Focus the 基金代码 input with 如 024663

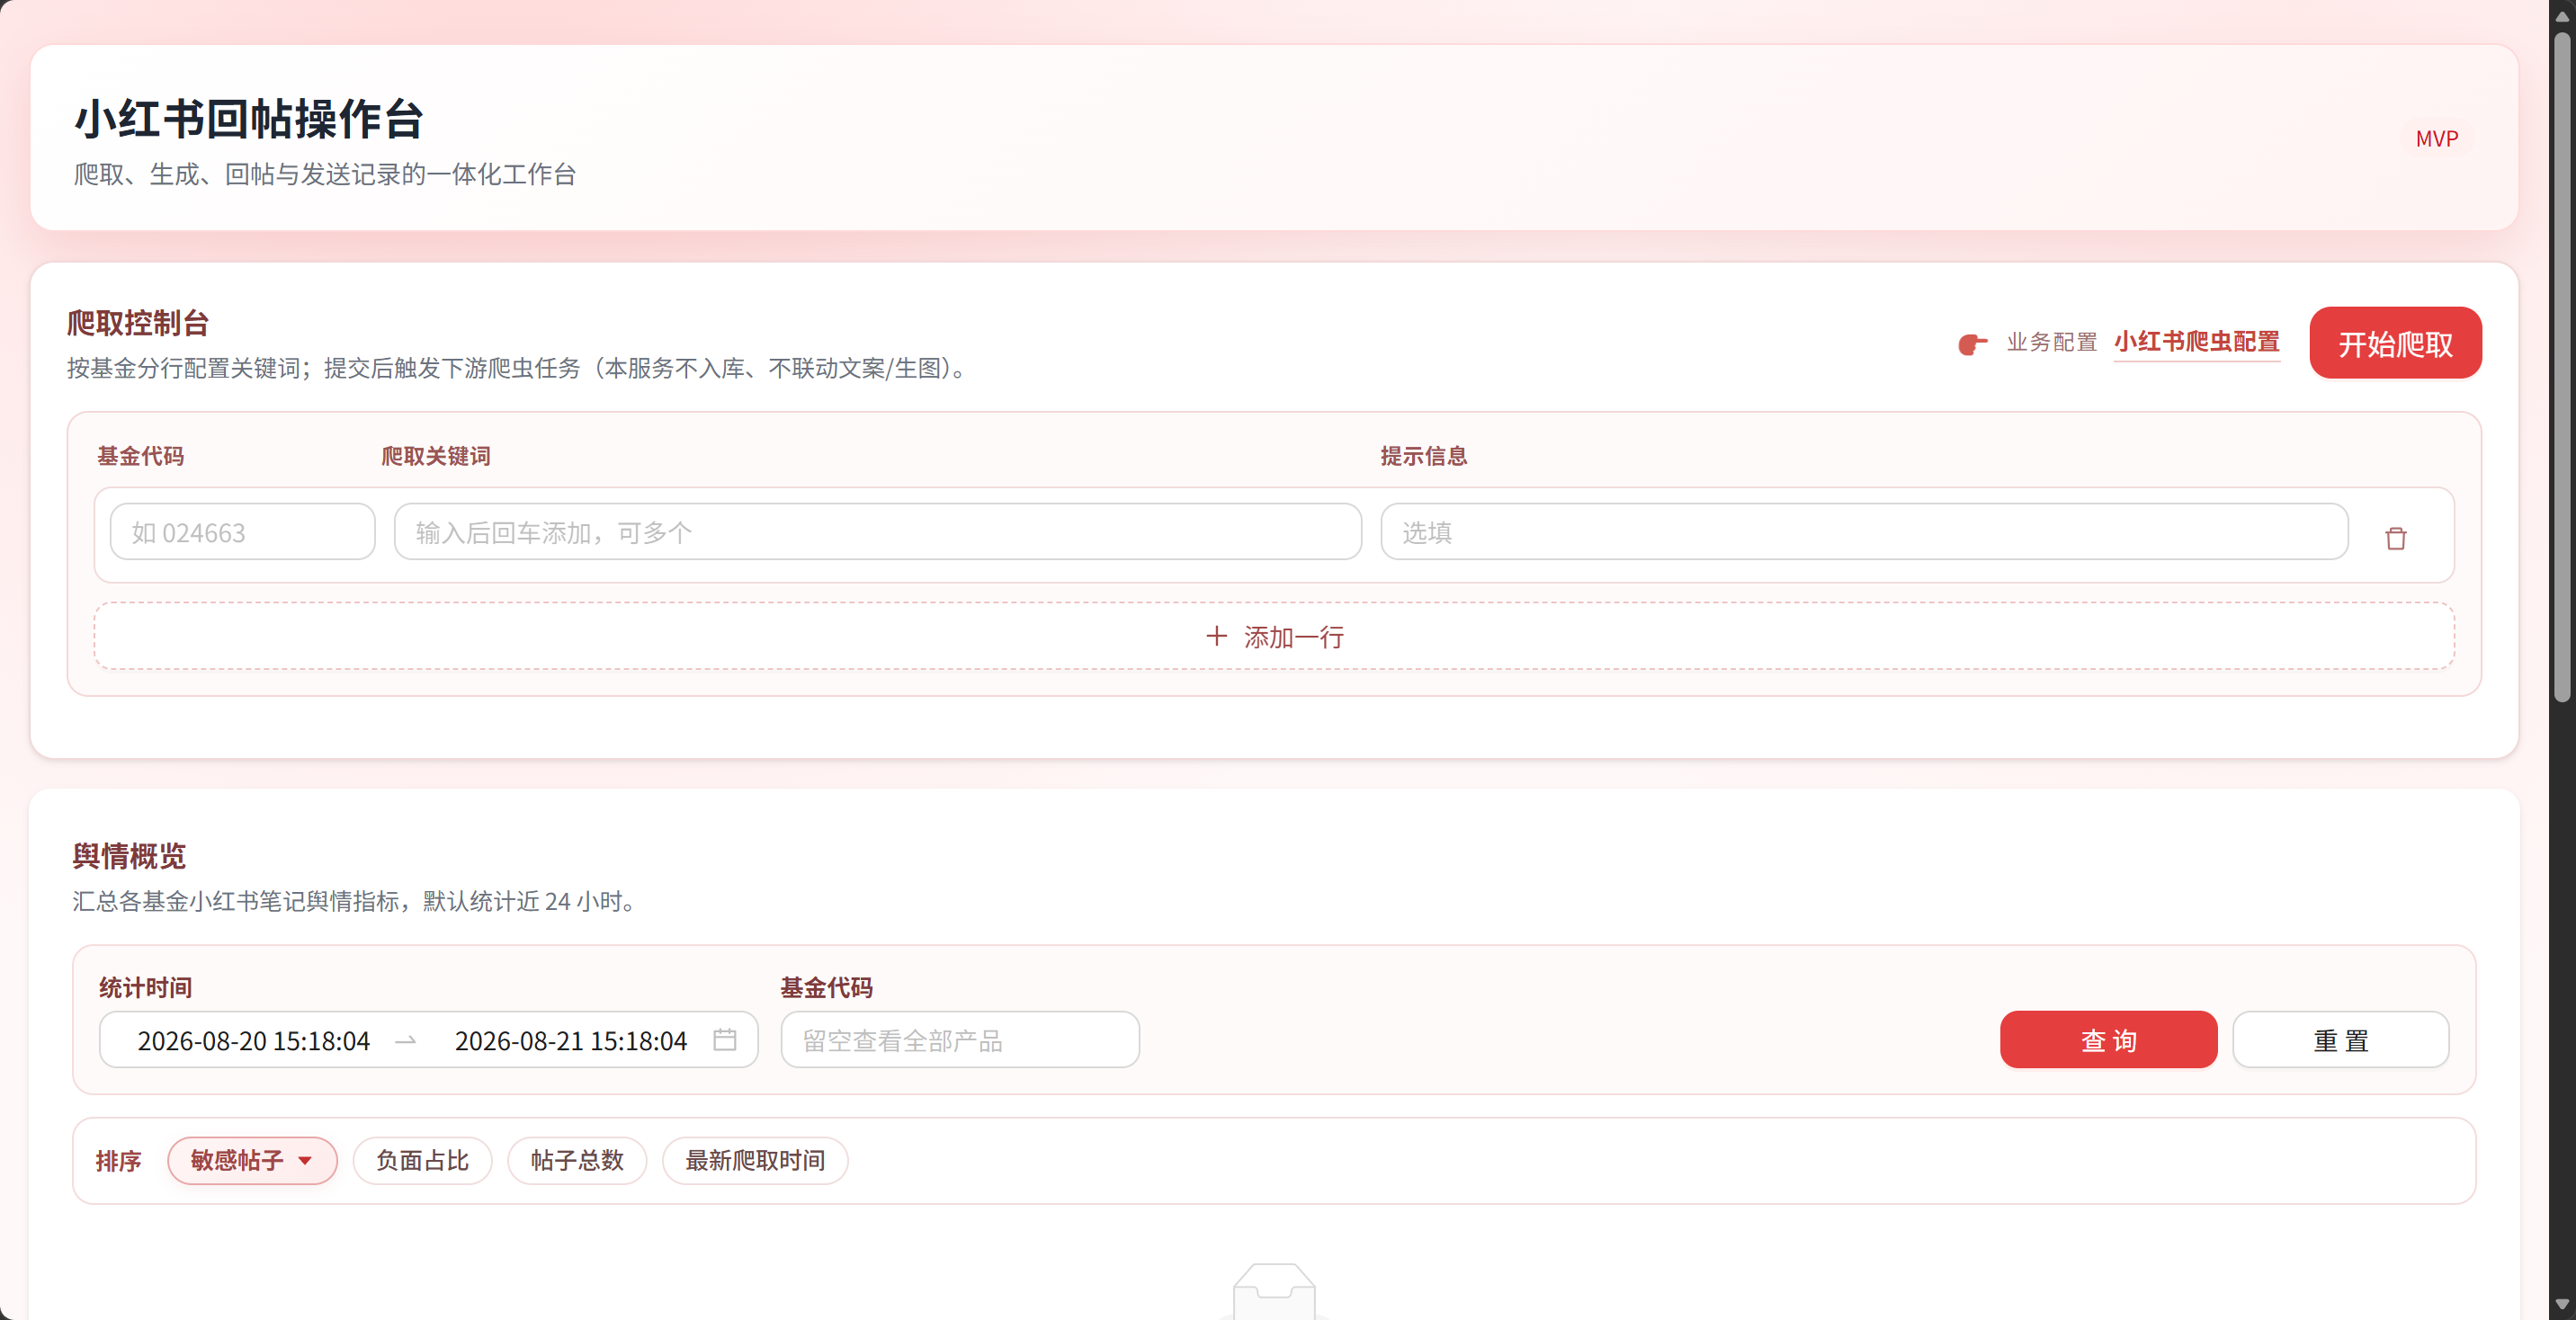242,532
